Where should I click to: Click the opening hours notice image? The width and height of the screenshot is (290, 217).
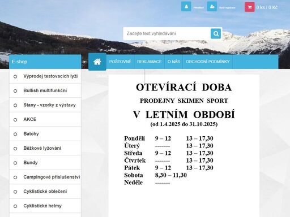184,146
